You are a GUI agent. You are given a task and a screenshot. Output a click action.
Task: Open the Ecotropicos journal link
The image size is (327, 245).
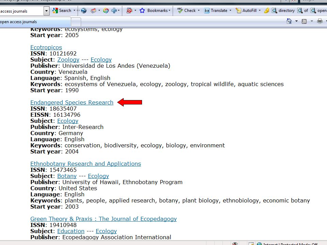point(46,48)
